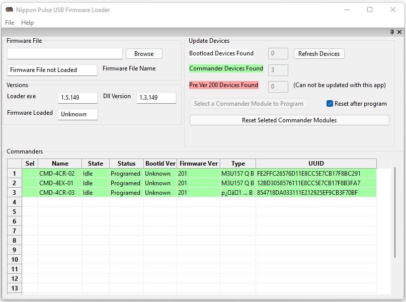Click the Browse button

[x=144, y=54]
